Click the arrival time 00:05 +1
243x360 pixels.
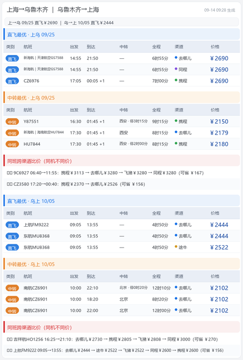[95, 81]
